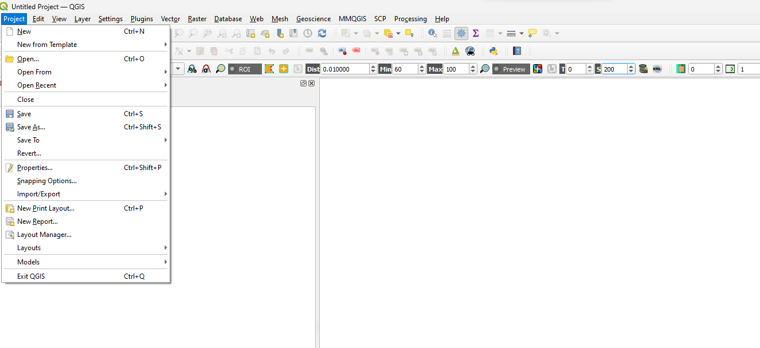
Task: Click the SCP band set bucket icon
Action: pos(644,69)
